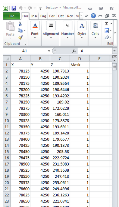Click the Select All corner triangle
The height and width of the screenshot is (207, 119).
(7, 59)
